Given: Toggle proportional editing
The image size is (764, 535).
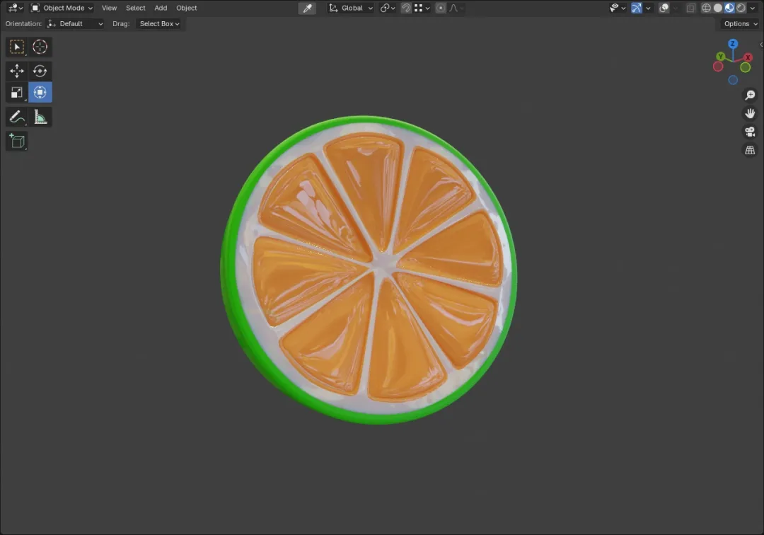Looking at the screenshot, I should tap(441, 8).
